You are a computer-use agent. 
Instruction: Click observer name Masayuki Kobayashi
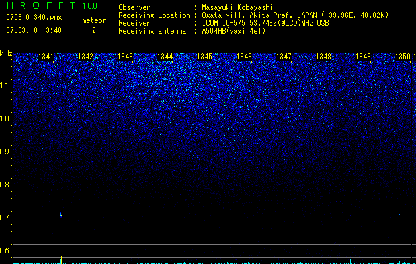tap(237, 7)
